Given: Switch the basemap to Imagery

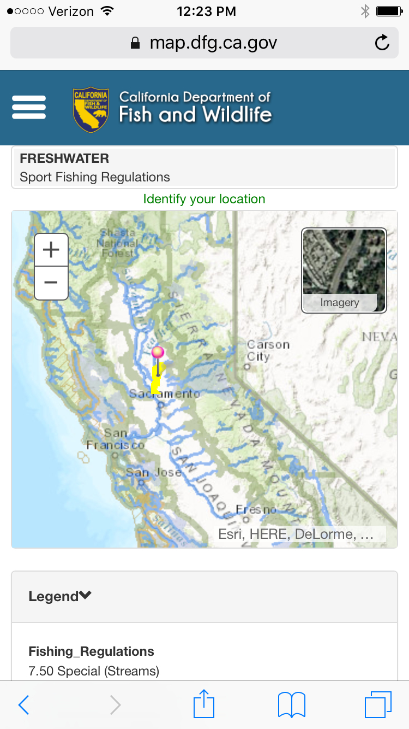Looking at the screenshot, I should pos(344,271).
